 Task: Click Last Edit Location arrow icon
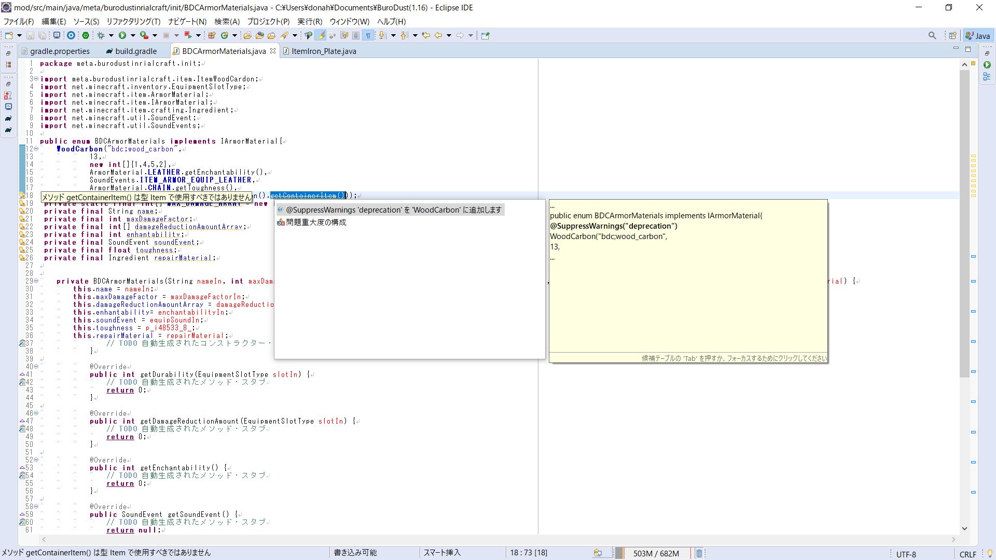[x=426, y=35]
